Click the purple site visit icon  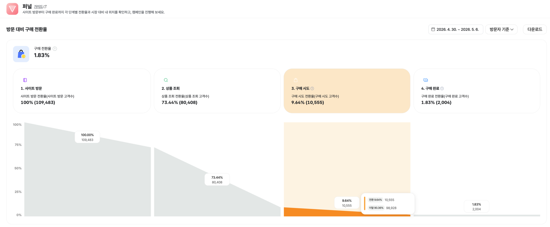pos(25,80)
